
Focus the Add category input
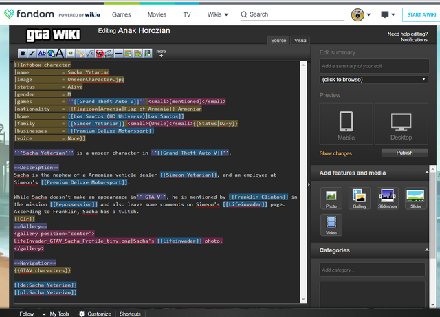[x=372, y=270]
